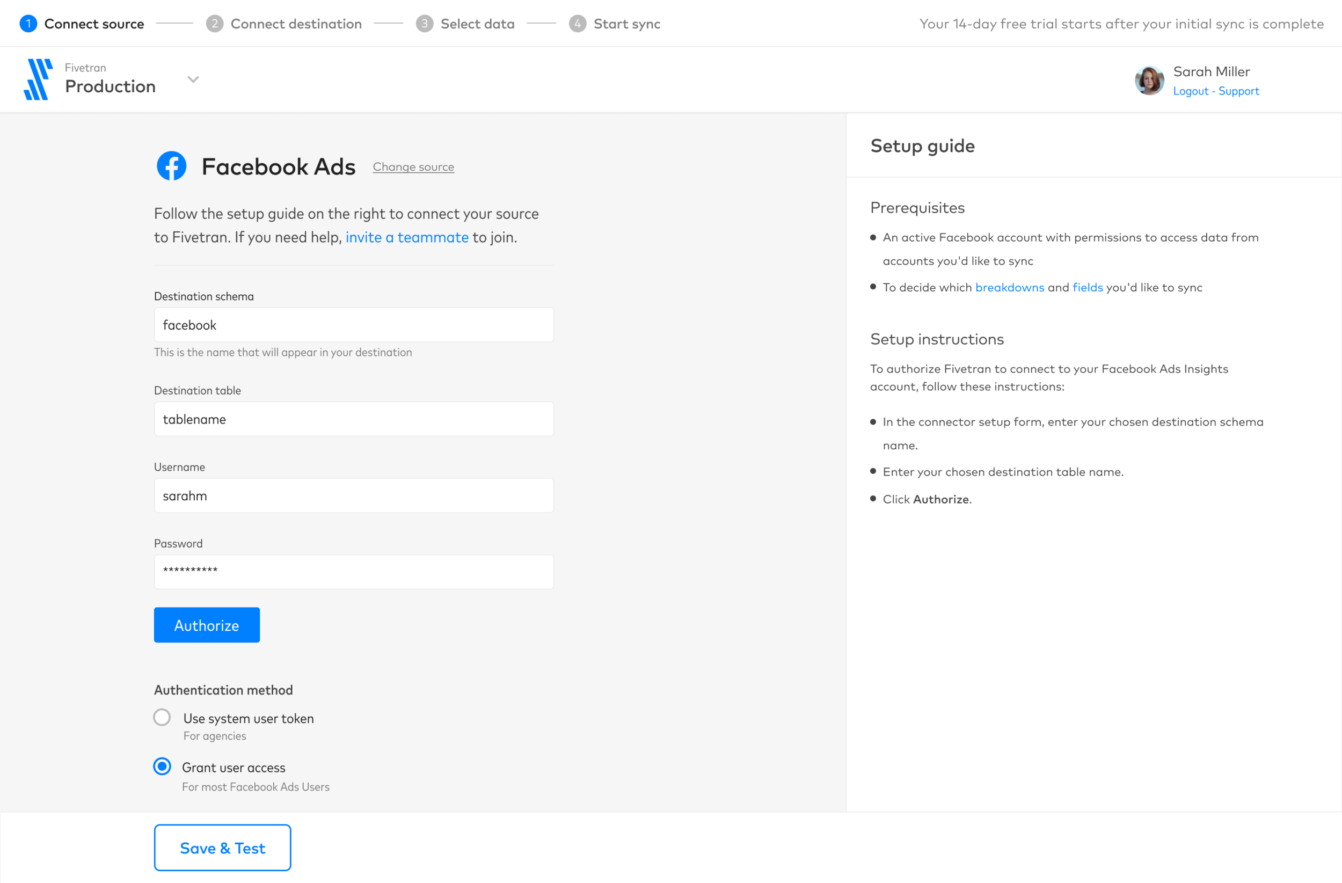Click the Authentication method label

(x=223, y=690)
